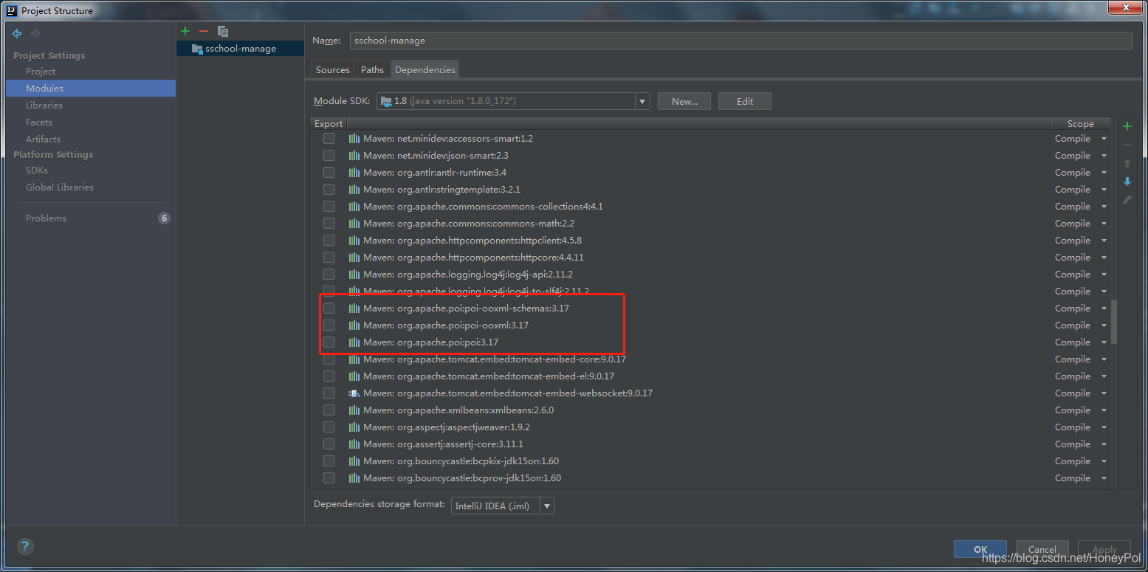This screenshot has height=572, width=1148.
Task: Open help with question mark icon
Action: [25, 547]
